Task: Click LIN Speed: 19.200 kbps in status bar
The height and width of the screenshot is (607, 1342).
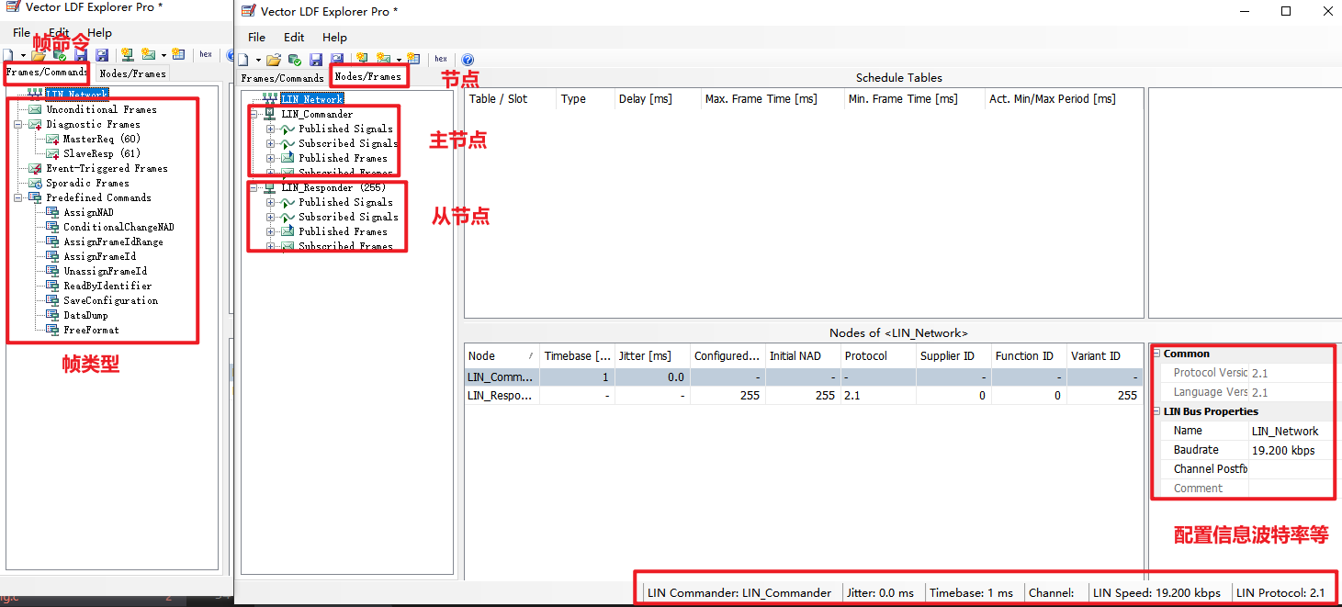Action: click(1158, 592)
